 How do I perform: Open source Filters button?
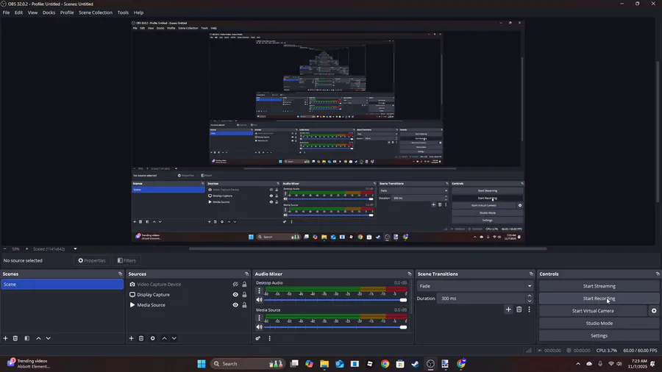127,261
